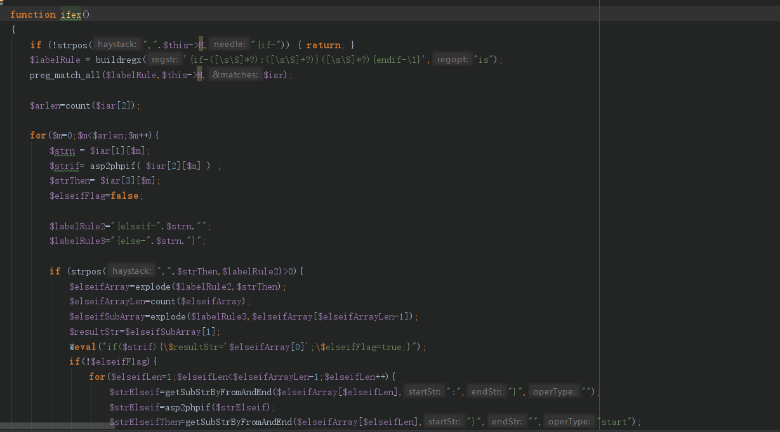Click $strElseif=asp2phpif($strElseif) line

(193, 407)
